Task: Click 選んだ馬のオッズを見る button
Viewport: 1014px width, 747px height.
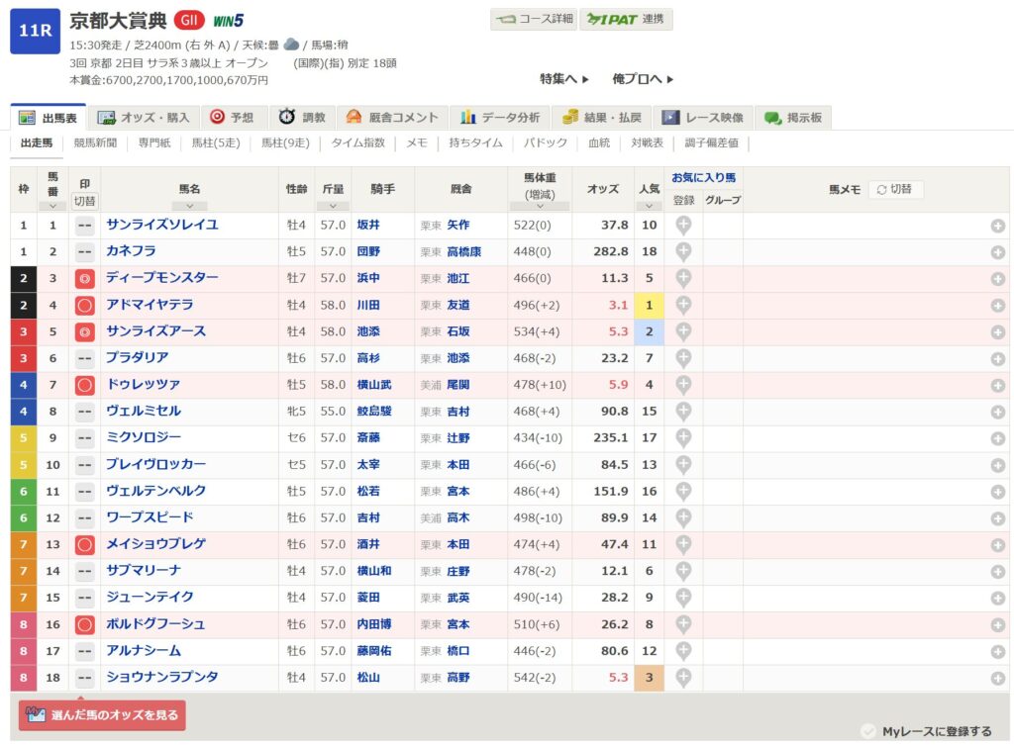Action: pos(102,715)
